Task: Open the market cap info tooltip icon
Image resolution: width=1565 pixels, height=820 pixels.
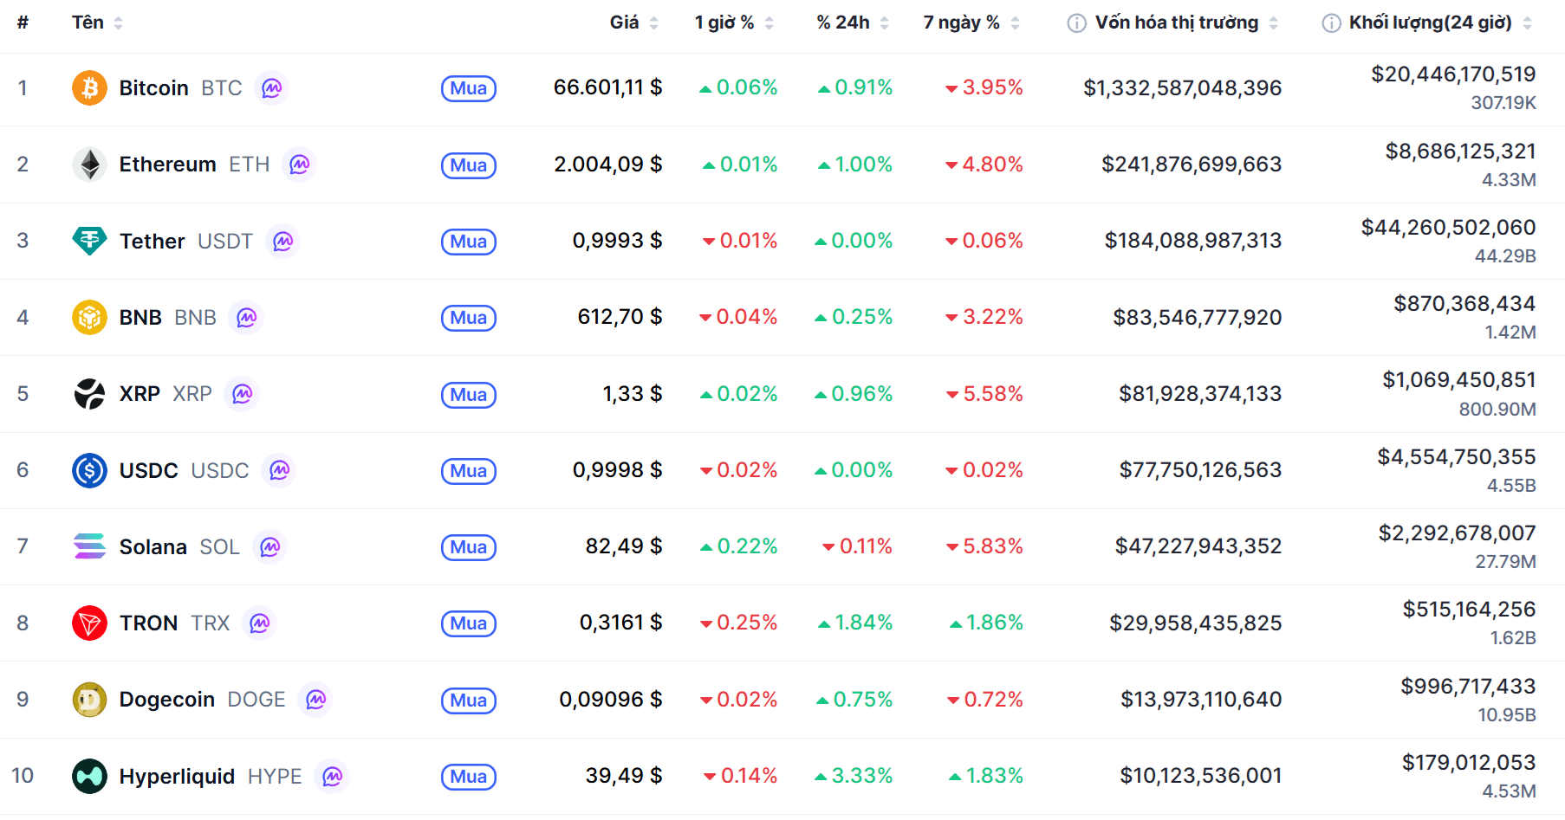Action: click(x=1076, y=23)
